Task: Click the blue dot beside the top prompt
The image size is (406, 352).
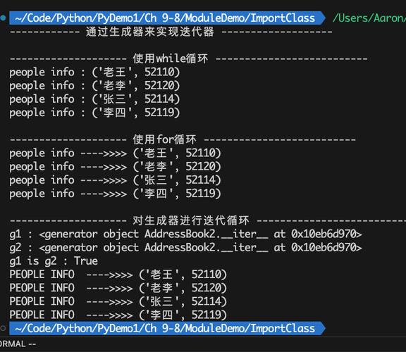Action: pos(3,18)
